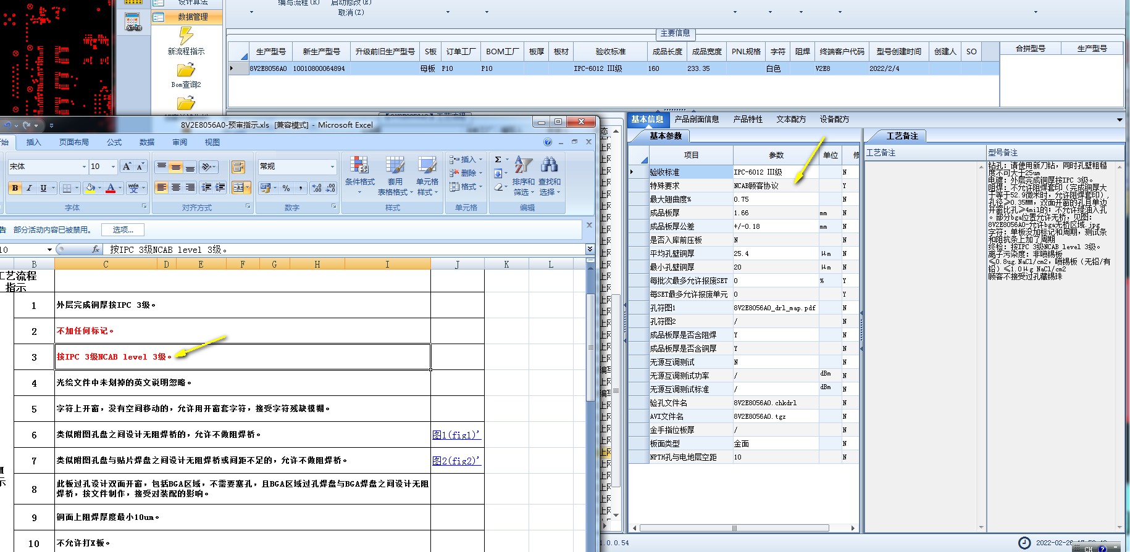Viewport: 1130px width, 552px height.
Task: Open accounting number format icon
Action: tap(266, 187)
